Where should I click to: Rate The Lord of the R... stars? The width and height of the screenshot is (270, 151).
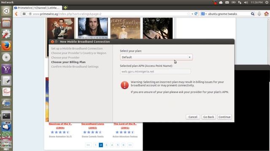125,132
